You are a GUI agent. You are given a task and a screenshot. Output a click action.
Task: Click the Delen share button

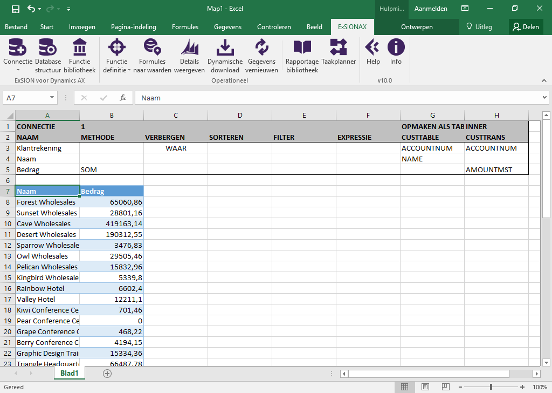(526, 27)
